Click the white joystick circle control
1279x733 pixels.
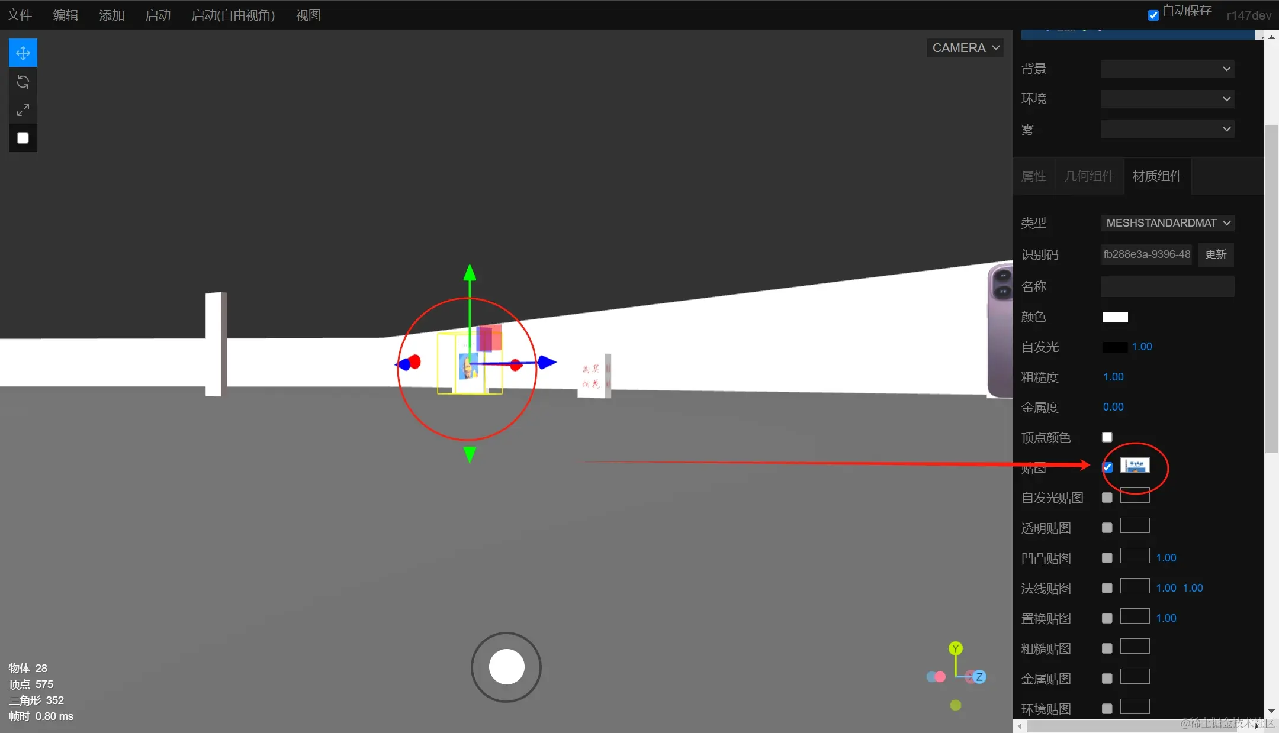506,667
